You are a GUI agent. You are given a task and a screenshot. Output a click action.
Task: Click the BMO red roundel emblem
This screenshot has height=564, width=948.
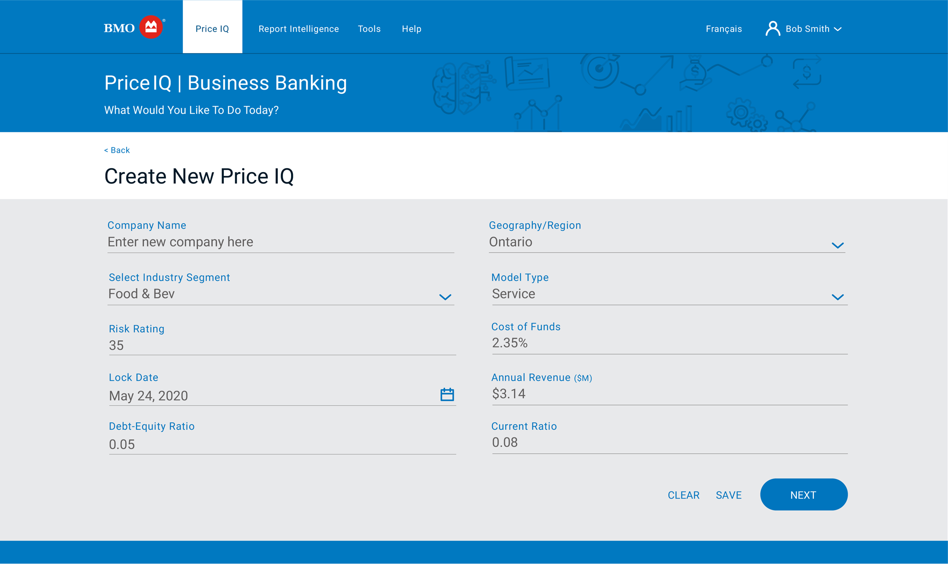coord(151,27)
